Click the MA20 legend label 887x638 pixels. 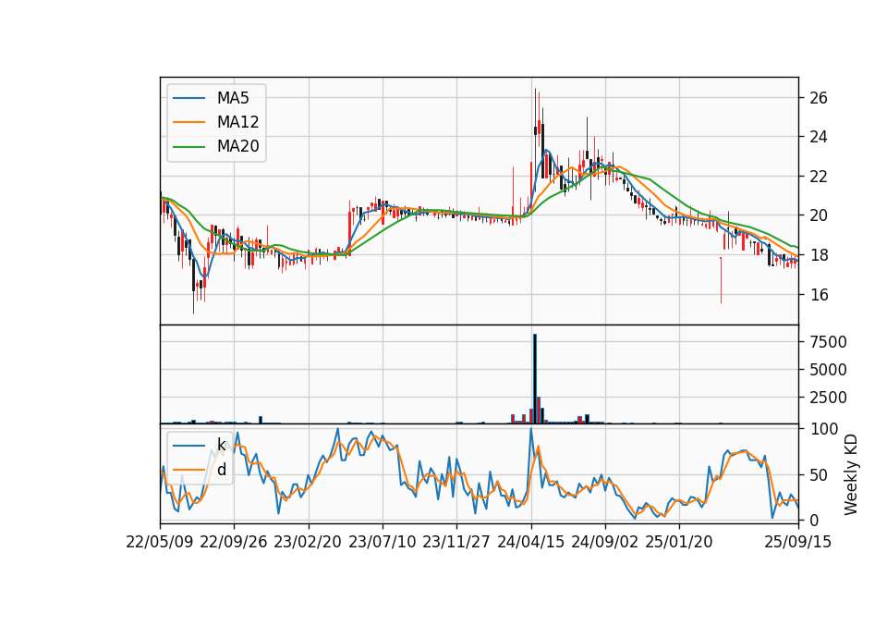coord(237,147)
